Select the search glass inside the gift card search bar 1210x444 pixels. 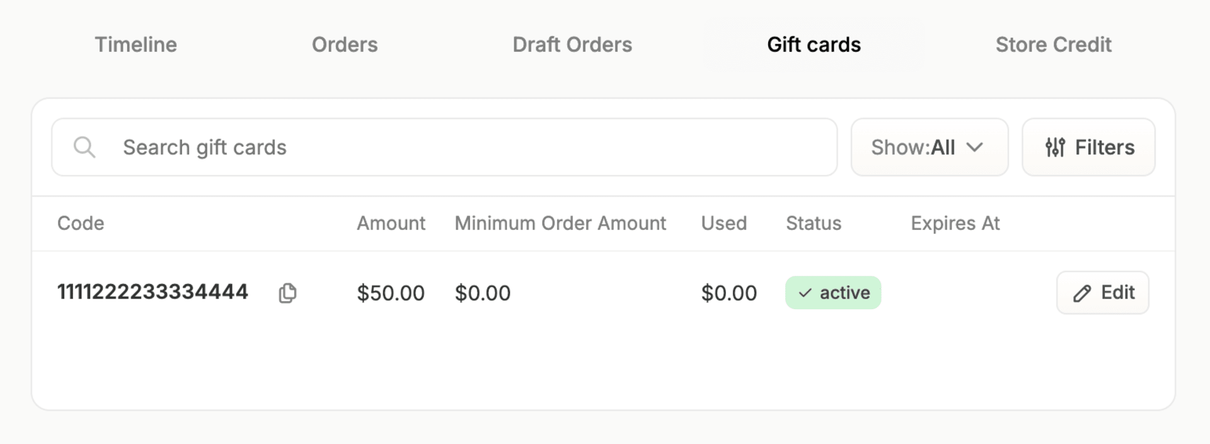click(85, 147)
